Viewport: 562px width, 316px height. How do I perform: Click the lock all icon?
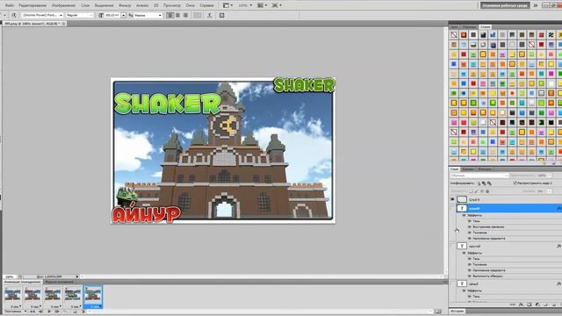click(x=487, y=191)
